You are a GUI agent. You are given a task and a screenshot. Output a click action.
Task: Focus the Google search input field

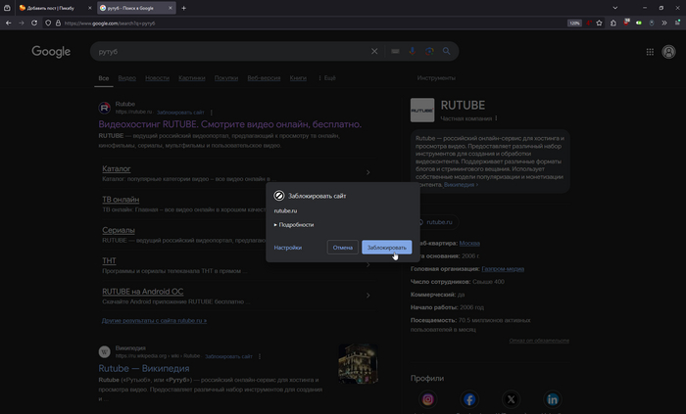(232, 51)
